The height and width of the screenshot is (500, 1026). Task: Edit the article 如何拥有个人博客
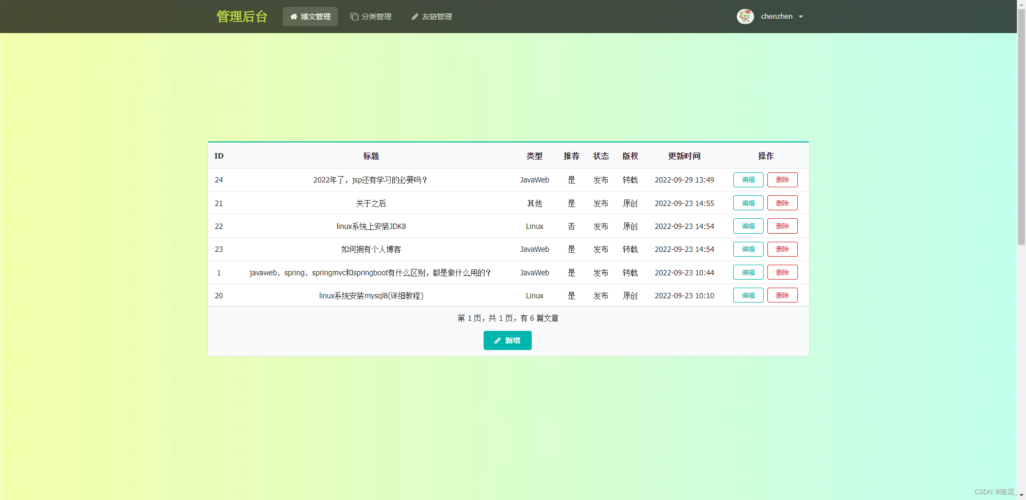point(748,249)
